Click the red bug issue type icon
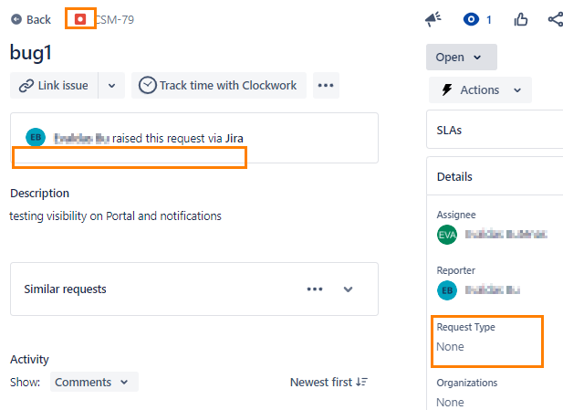563x410 pixels. tap(80, 19)
